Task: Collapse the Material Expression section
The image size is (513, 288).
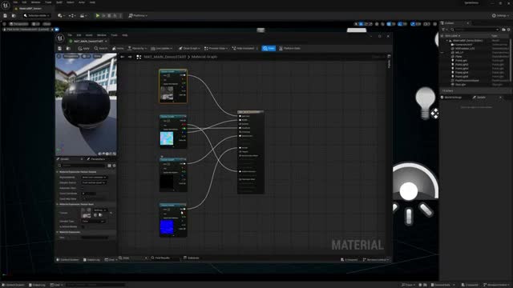Action: click(57, 232)
